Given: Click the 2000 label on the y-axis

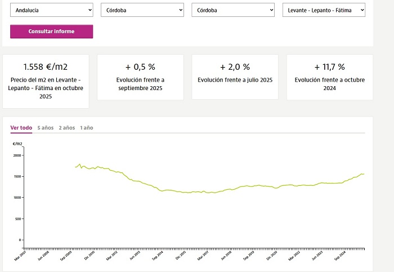Looking at the screenshot, I should [x=17, y=155].
